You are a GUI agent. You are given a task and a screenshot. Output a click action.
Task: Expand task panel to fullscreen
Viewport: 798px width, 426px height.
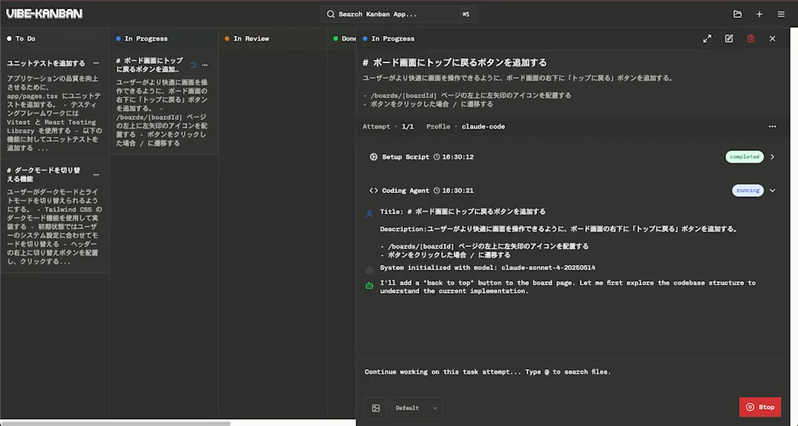coord(708,39)
